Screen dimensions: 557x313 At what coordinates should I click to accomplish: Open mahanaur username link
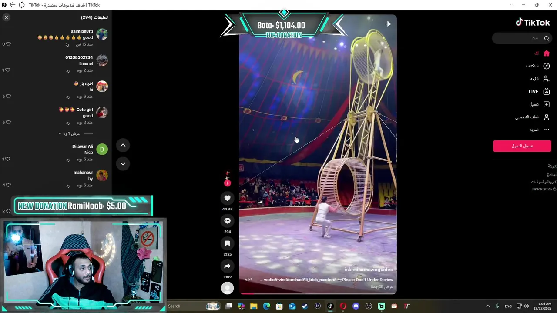pyautogui.click(x=83, y=173)
